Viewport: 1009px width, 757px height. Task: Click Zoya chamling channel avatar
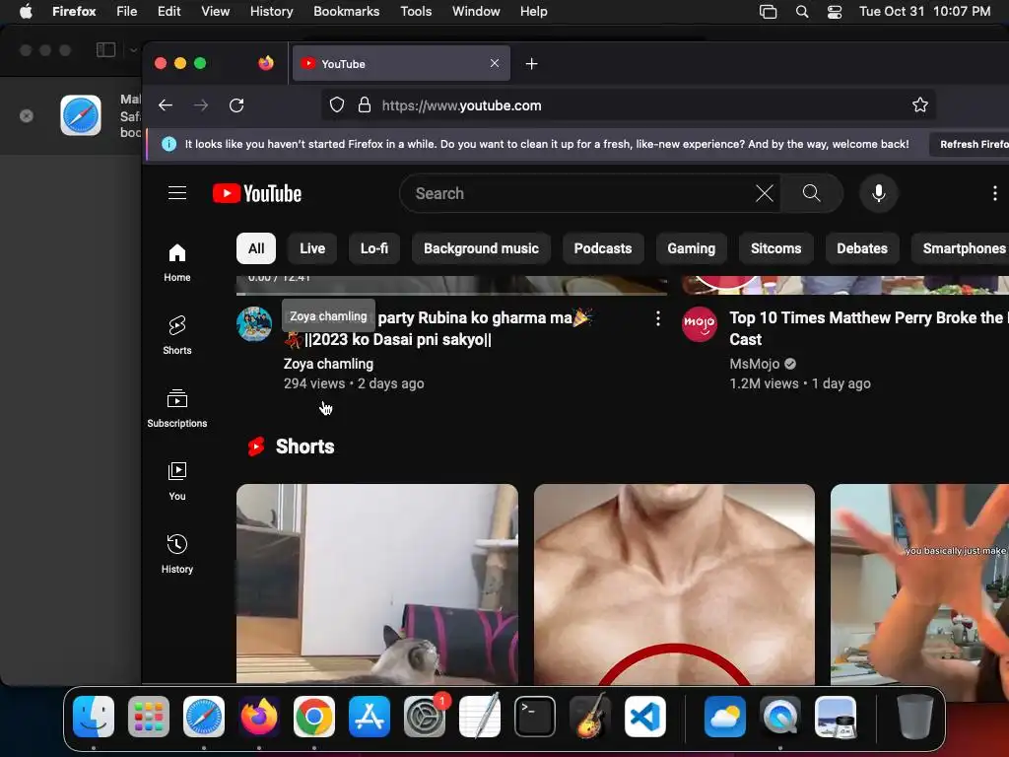coord(254,323)
